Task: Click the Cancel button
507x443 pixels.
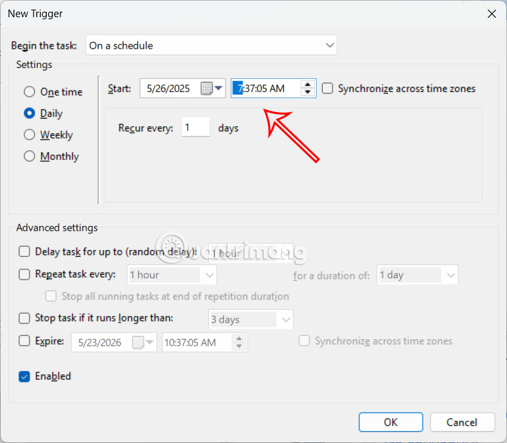Action: 462,422
